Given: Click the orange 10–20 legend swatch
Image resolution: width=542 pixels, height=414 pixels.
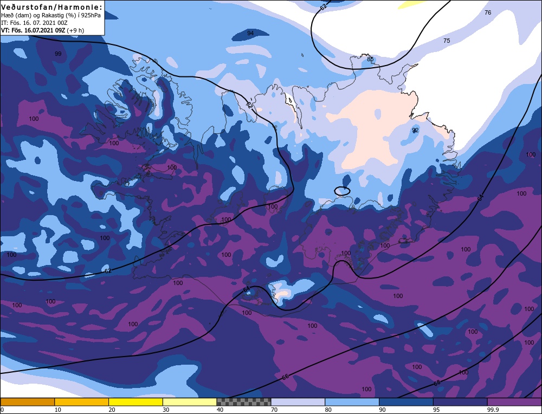Looking at the screenshot, I should click(82, 402).
